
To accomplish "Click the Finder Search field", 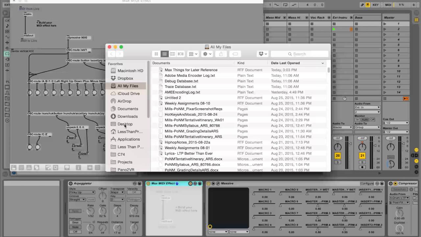I will coord(299,54).
